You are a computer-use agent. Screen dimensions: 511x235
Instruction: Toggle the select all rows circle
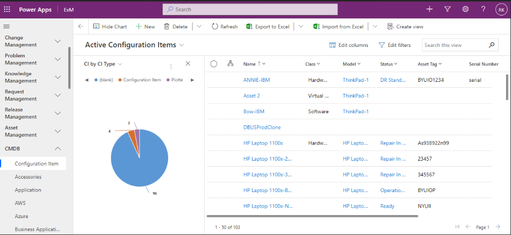(x=214, y=64)
